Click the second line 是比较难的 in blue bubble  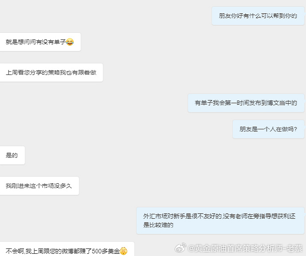pos(158,225)
